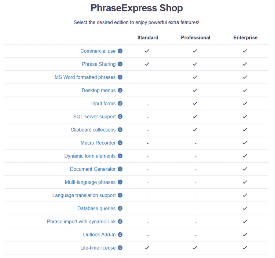The height and width of the screenshot is (258, 275).
Task: Click the PhraseExpress Shop page title
Action: tap(136, 8)
